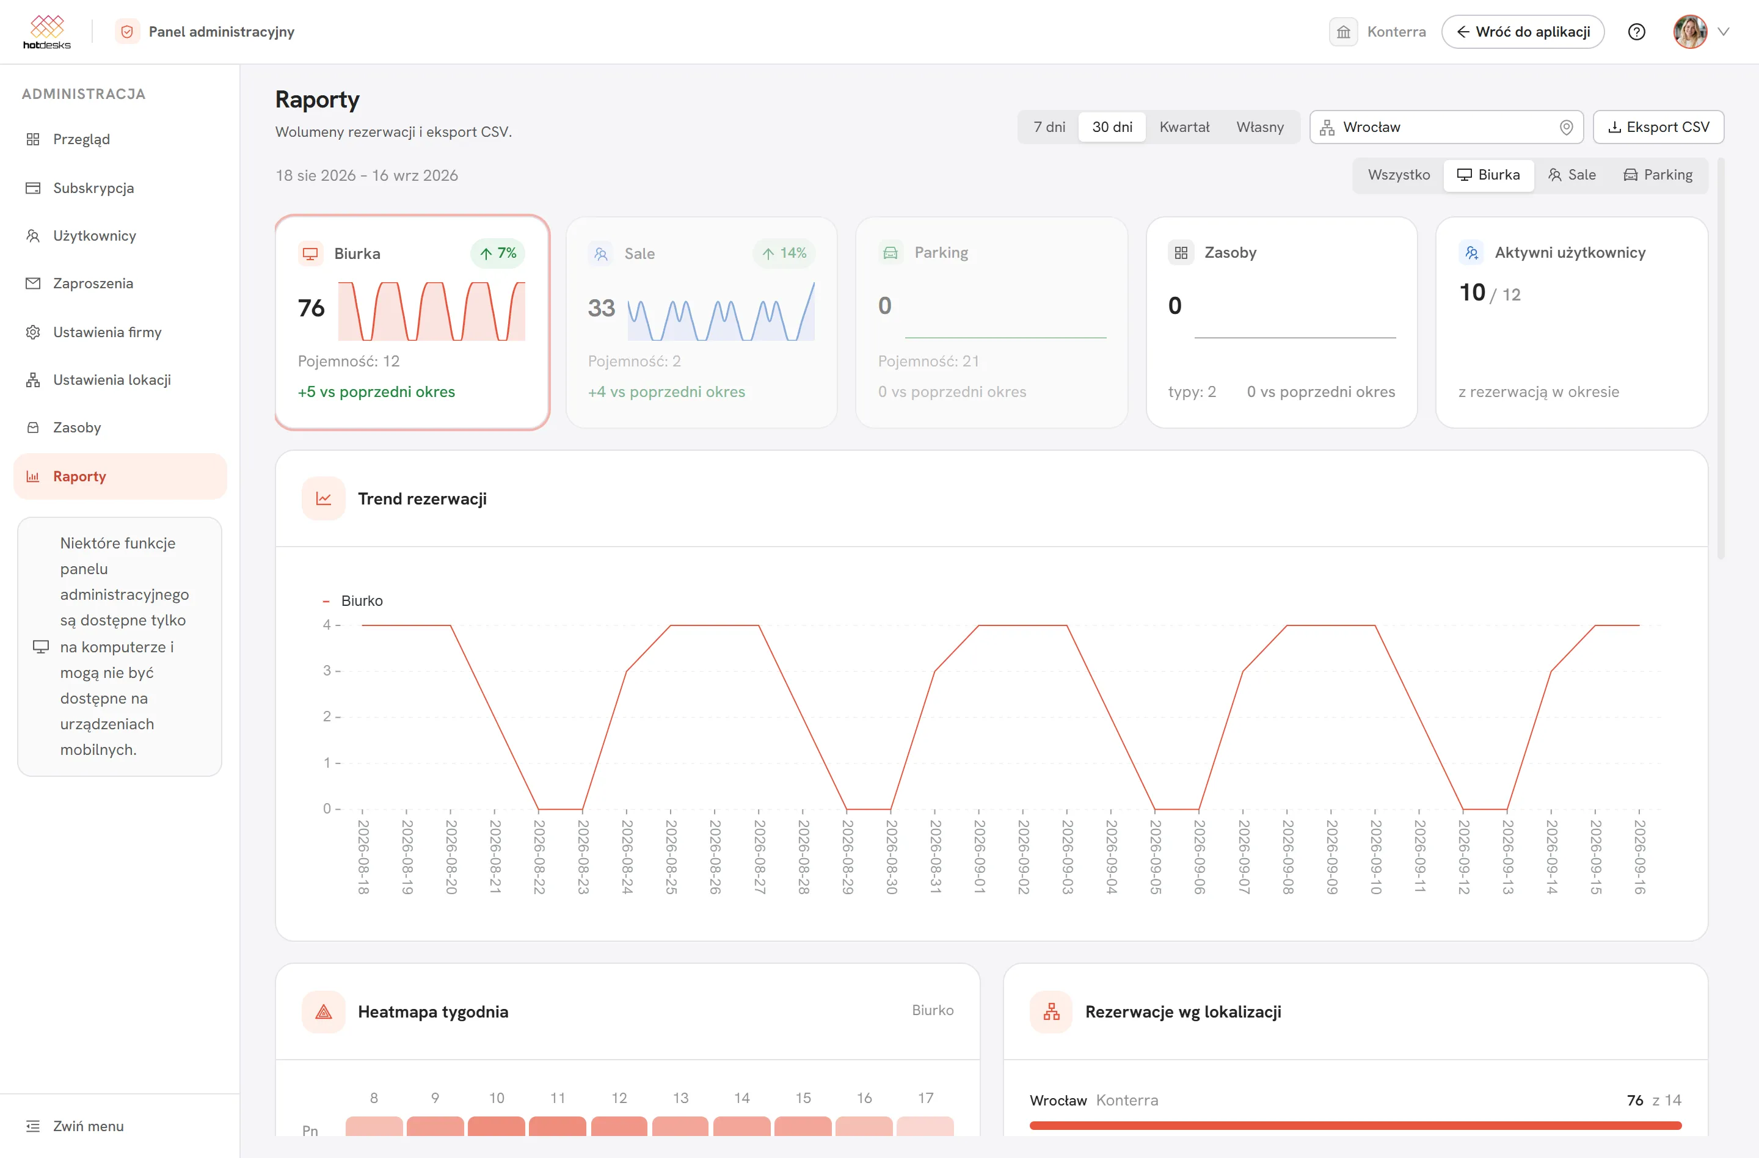Viewport: 1759px width, 1158px height.
Task: Click the Rezerwacje wg lokalizacji icon
Action: (1051, 1011)
